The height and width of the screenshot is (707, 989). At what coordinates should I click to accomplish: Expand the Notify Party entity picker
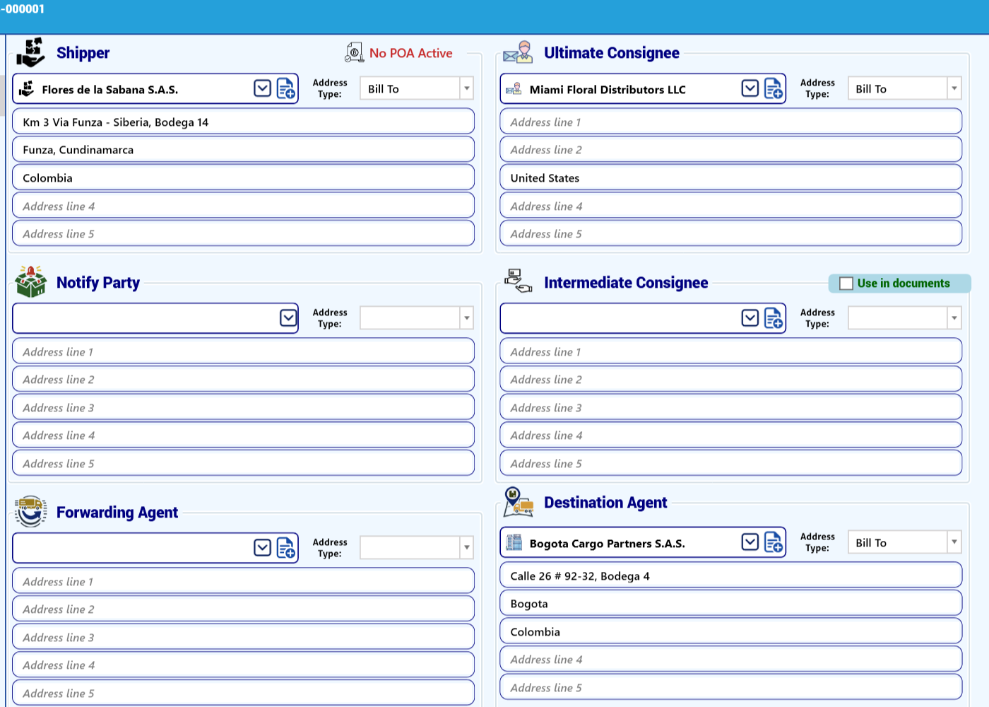[288, 318]
